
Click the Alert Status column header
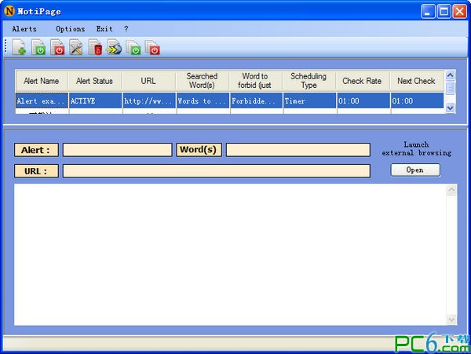pos(95,81)
